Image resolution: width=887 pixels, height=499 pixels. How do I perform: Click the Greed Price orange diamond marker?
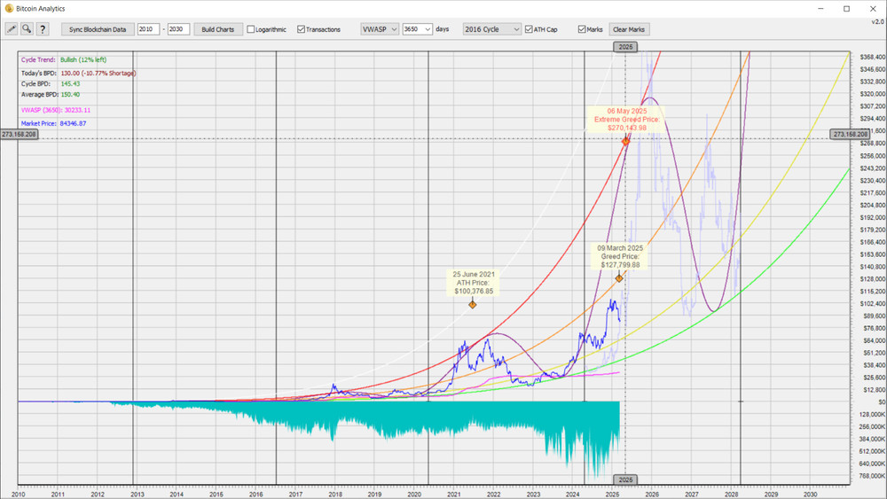click(x=619, y=278)
